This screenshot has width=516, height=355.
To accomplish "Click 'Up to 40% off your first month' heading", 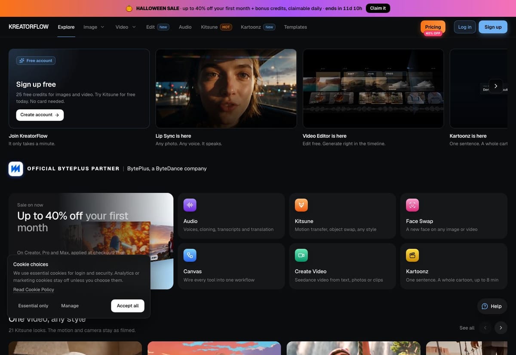I will [x=73, y=222].
